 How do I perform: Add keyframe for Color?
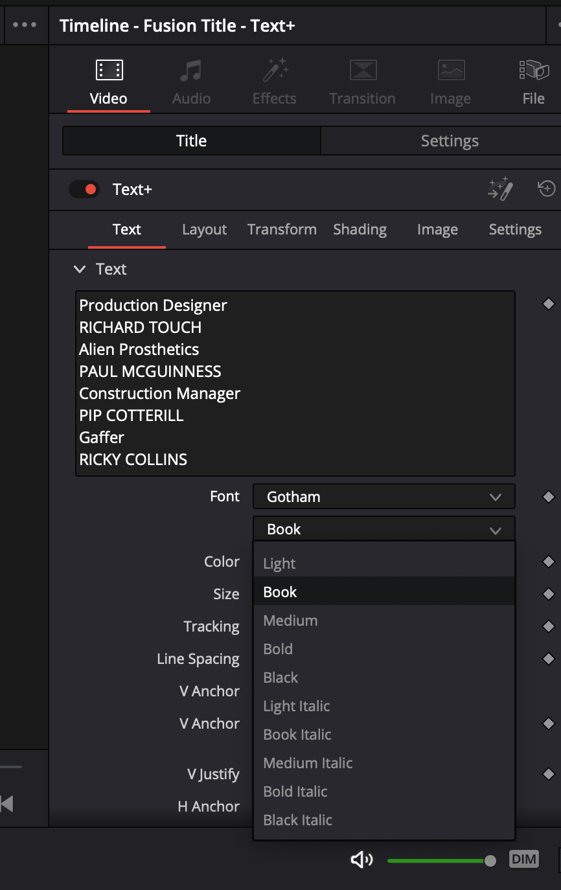pos(549,562)
